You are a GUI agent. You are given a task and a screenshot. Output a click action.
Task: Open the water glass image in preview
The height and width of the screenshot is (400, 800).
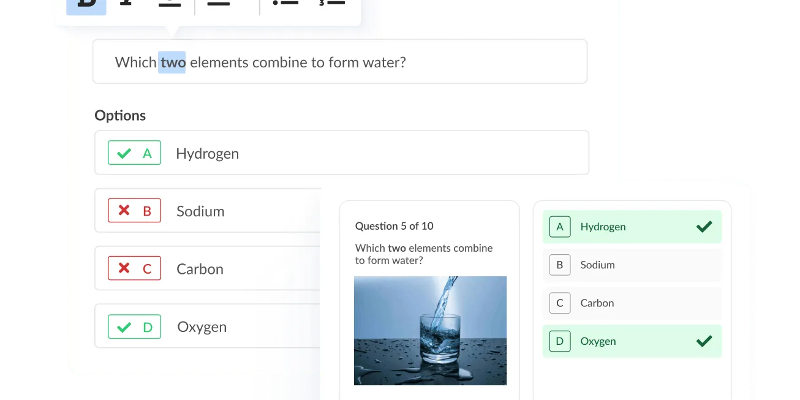click(430, 331)
